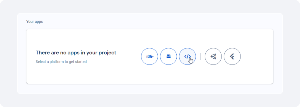Click the vertical divider between Web and Unity
The width and height of the screenshot is (300, 107).
coord(200,57)
